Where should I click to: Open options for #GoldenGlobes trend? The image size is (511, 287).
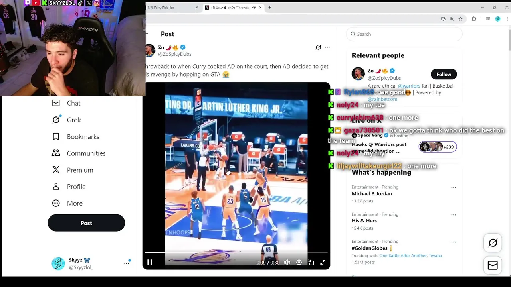coord(454,242)
